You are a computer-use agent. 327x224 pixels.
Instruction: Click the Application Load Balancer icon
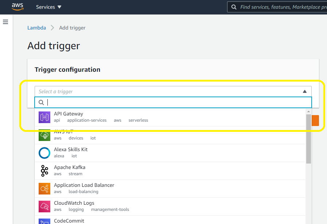point(44,189)
